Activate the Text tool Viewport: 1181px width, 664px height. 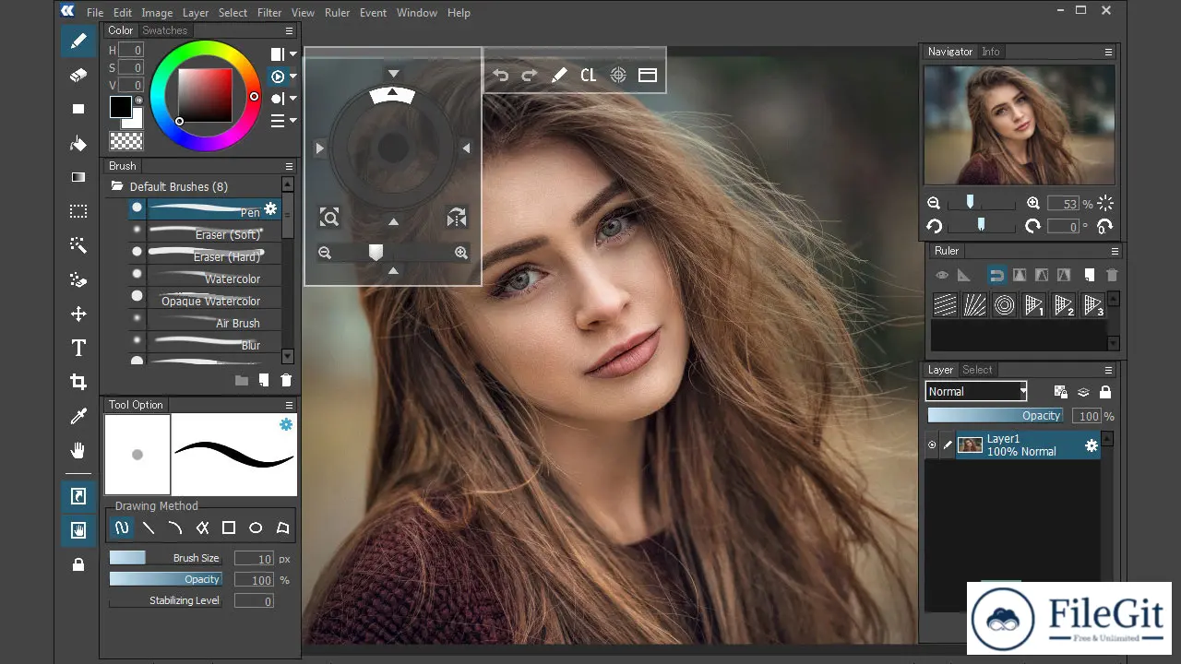click(78, 348)
